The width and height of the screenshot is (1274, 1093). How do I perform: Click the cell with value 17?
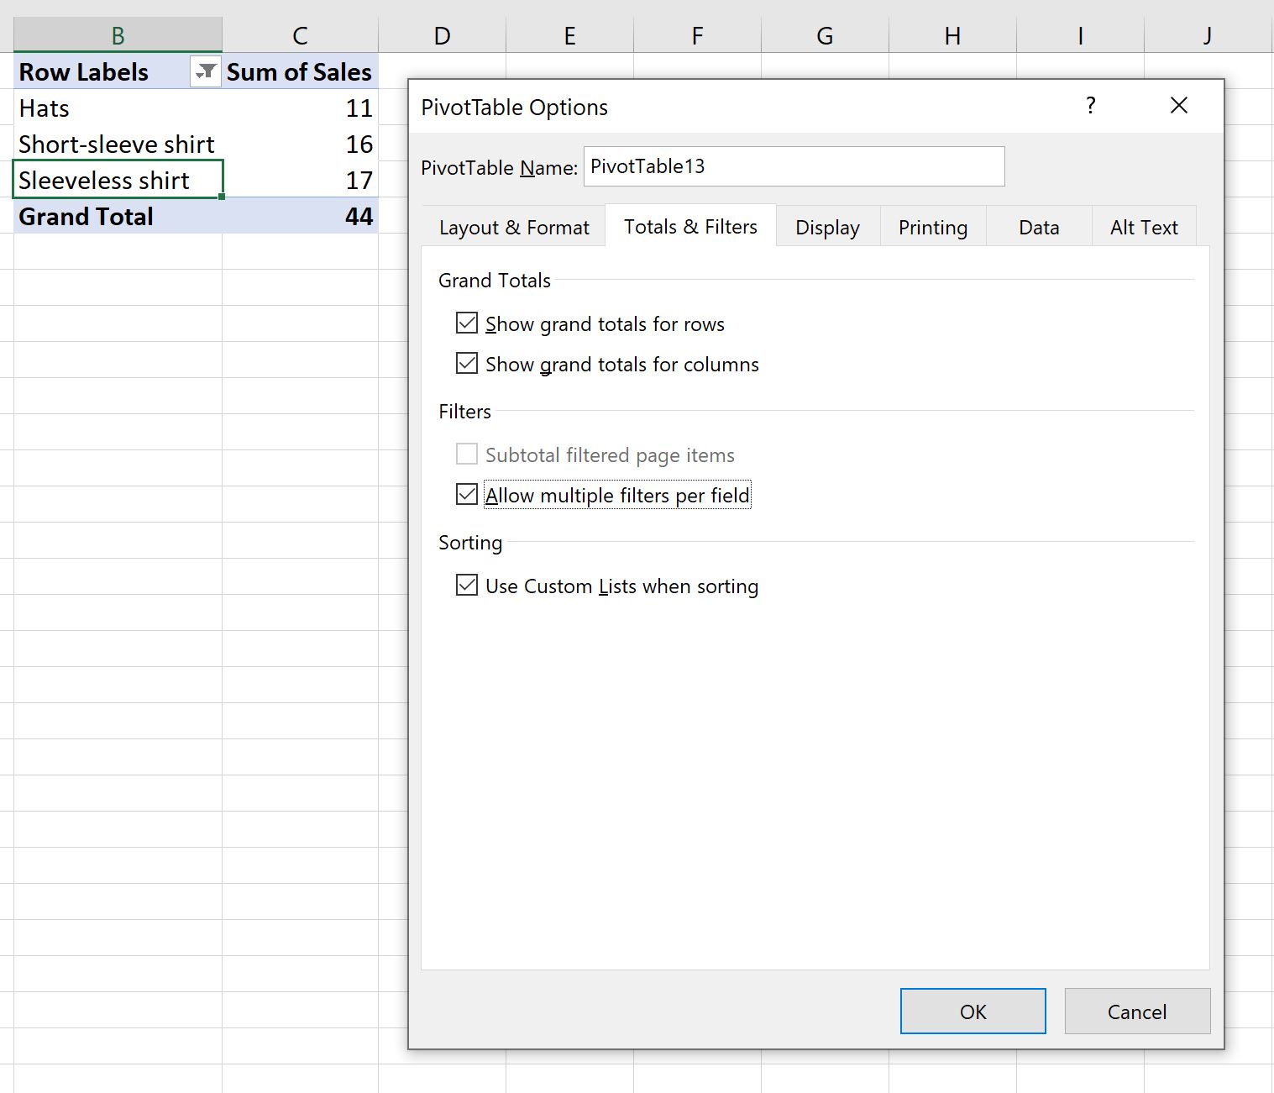[x=300, y=180]
